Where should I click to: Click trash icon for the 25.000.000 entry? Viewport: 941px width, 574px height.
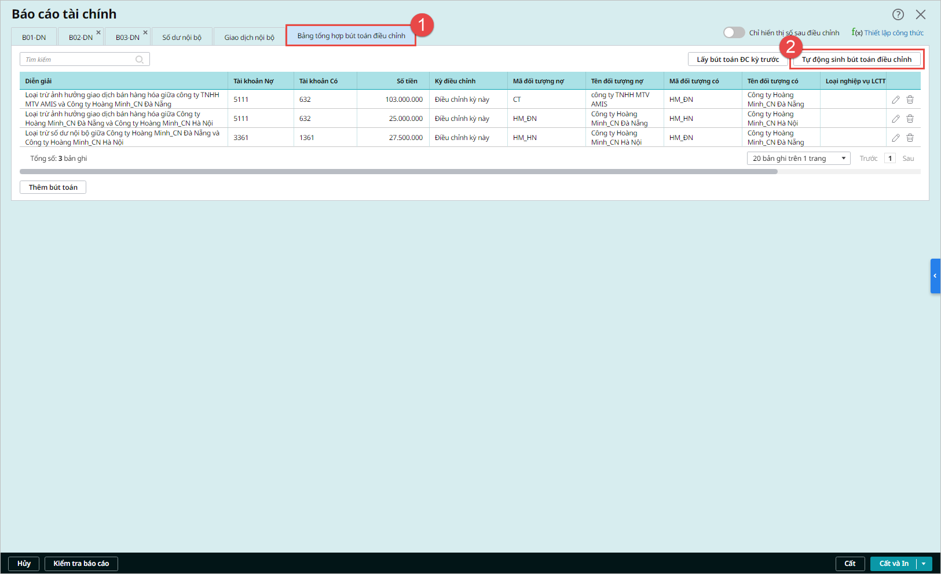[910, 119]
